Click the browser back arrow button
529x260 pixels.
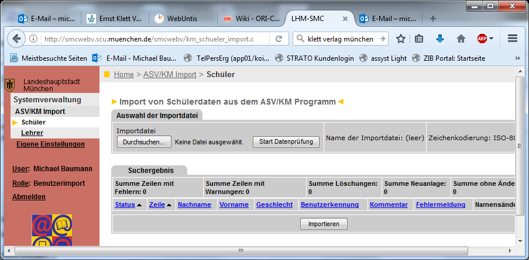pos(17,39)
